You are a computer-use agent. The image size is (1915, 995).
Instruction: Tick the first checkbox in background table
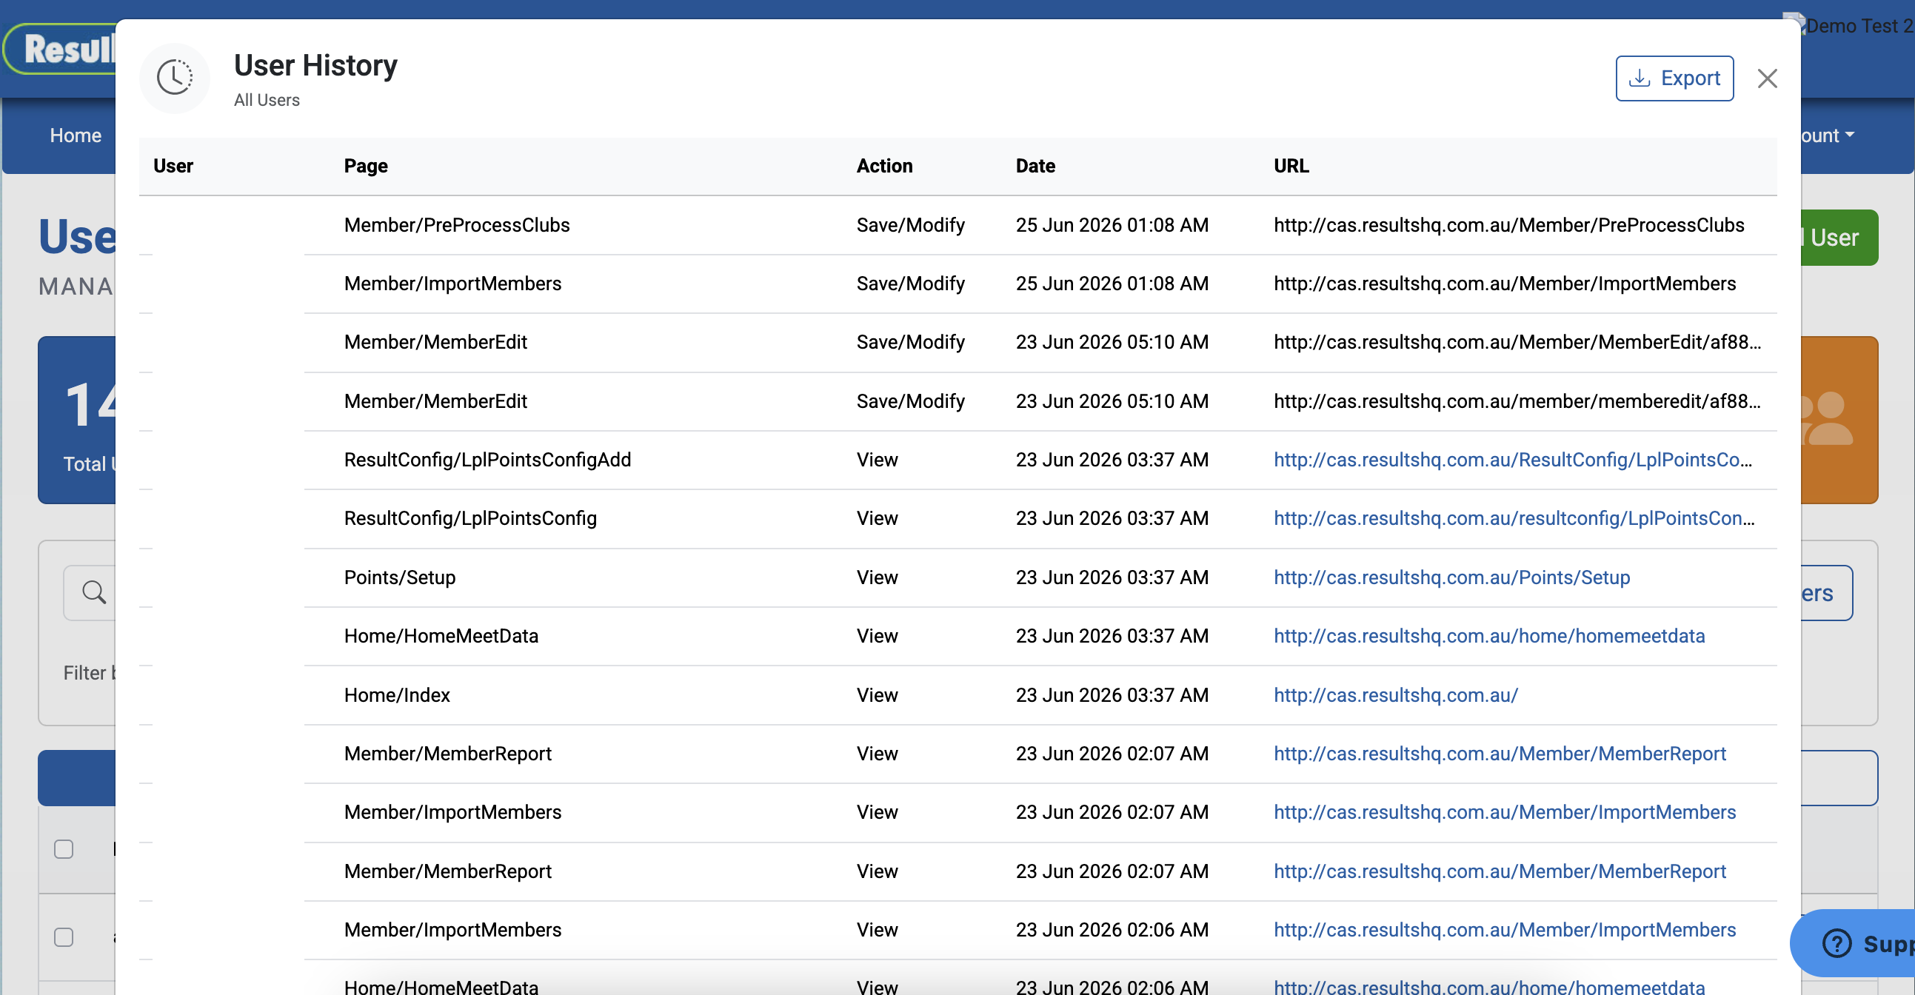(x=64, y=848)
